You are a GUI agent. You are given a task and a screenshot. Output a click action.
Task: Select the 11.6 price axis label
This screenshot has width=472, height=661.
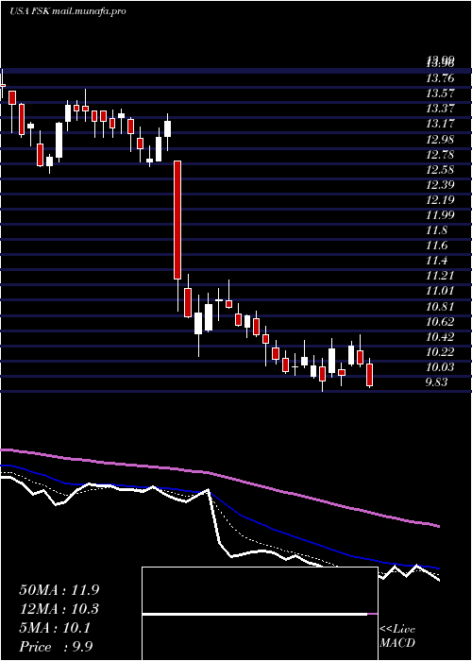point(436,246)
